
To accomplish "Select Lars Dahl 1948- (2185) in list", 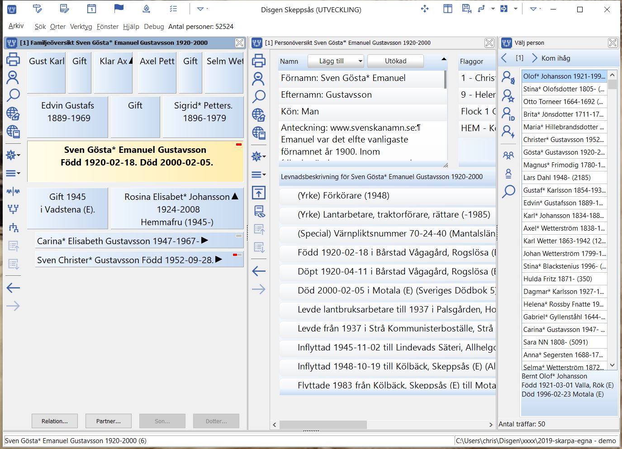I will tap(564, 178).
